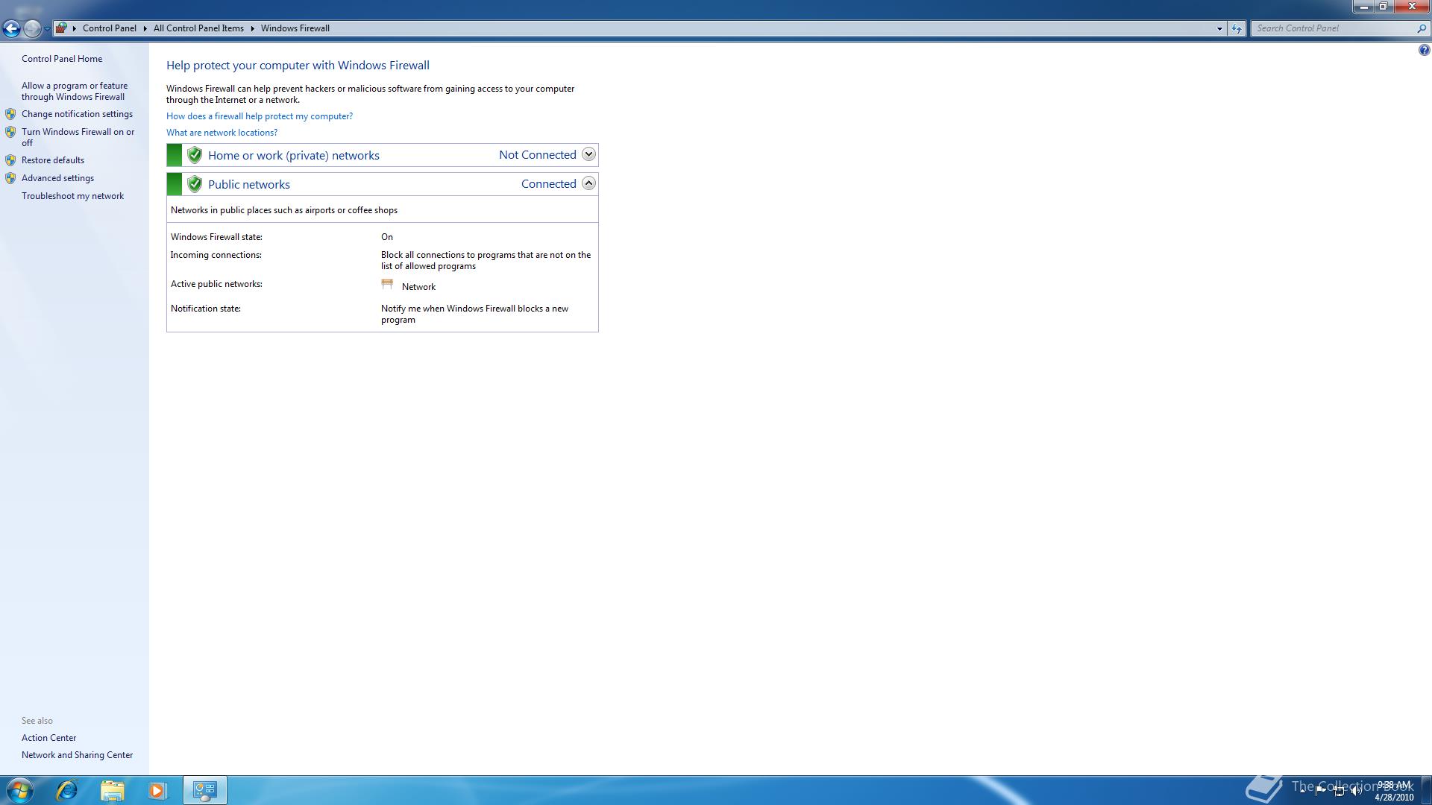1432x805 pixels.
Task: Expand Home or work networks chevron
Action: pos(588,154)
